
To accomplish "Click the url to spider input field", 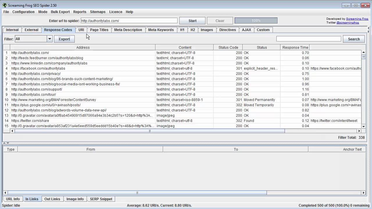I will 129,21.
